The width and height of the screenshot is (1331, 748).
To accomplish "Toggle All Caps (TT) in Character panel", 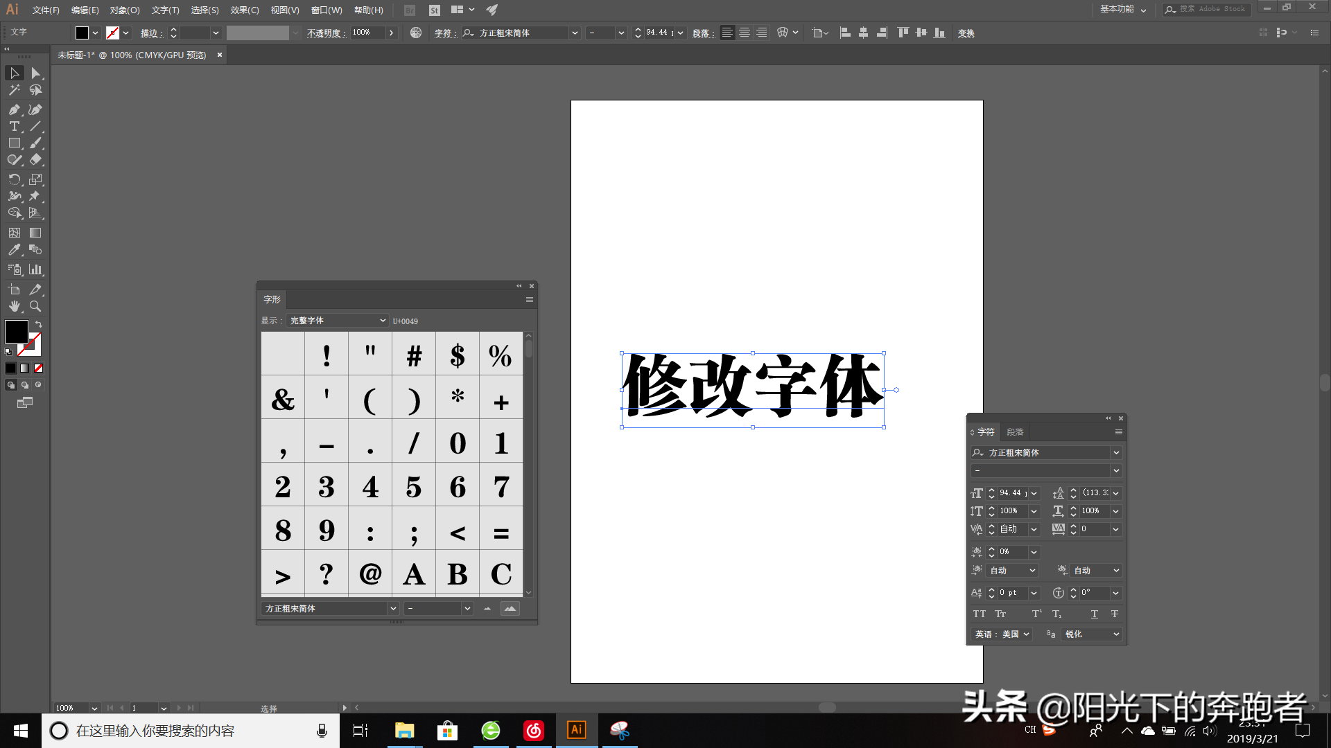I will click(x=979, y=614).
